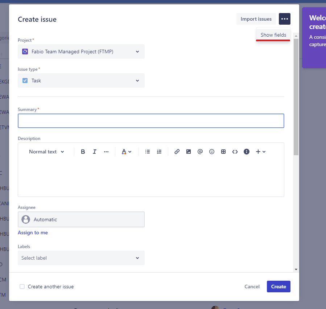Insert a table in description

coord(223,152)
